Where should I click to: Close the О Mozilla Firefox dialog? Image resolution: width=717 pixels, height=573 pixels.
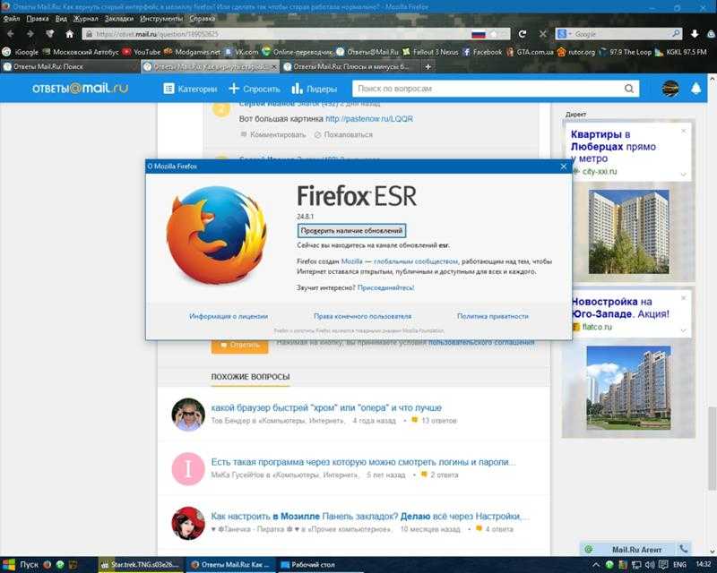[564, 167]
